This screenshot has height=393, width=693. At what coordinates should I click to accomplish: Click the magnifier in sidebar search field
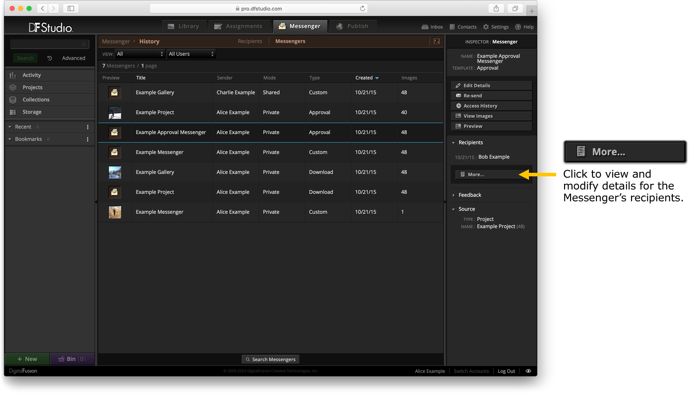(x=84, y=44)
